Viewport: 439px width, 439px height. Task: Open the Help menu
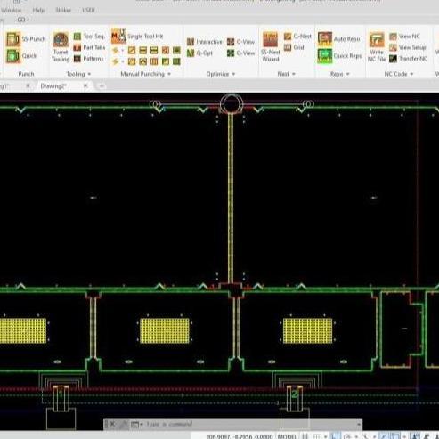38,10
